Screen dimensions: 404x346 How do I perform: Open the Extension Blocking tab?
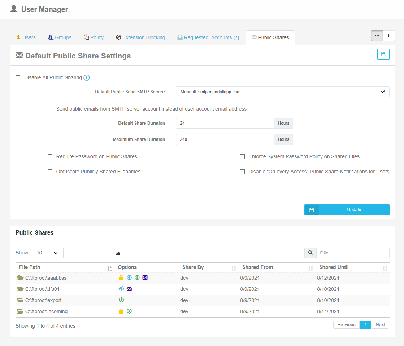140,37
